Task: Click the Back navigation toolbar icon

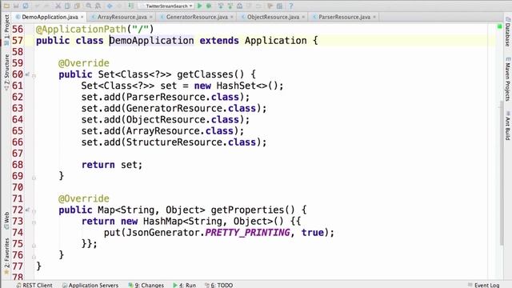Action: [x=110, y=6]
